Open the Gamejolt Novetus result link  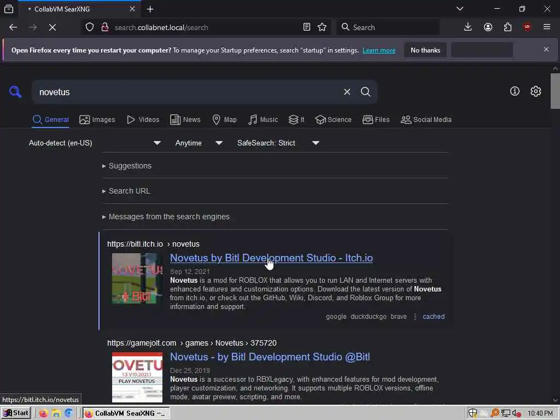point(270,357)
